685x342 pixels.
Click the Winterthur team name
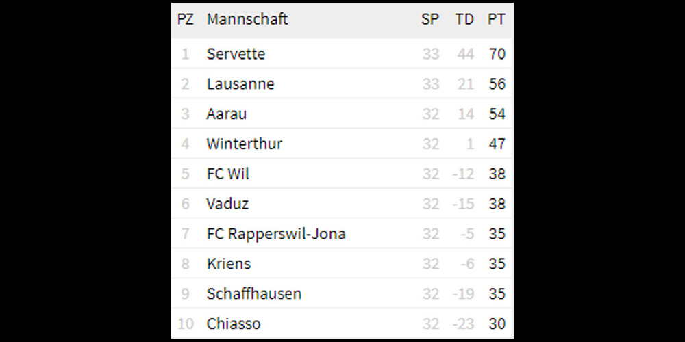click(x=245, y=144)
